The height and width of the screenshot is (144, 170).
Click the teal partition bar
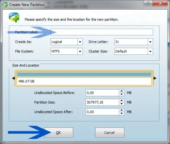[x=84, y=74]
